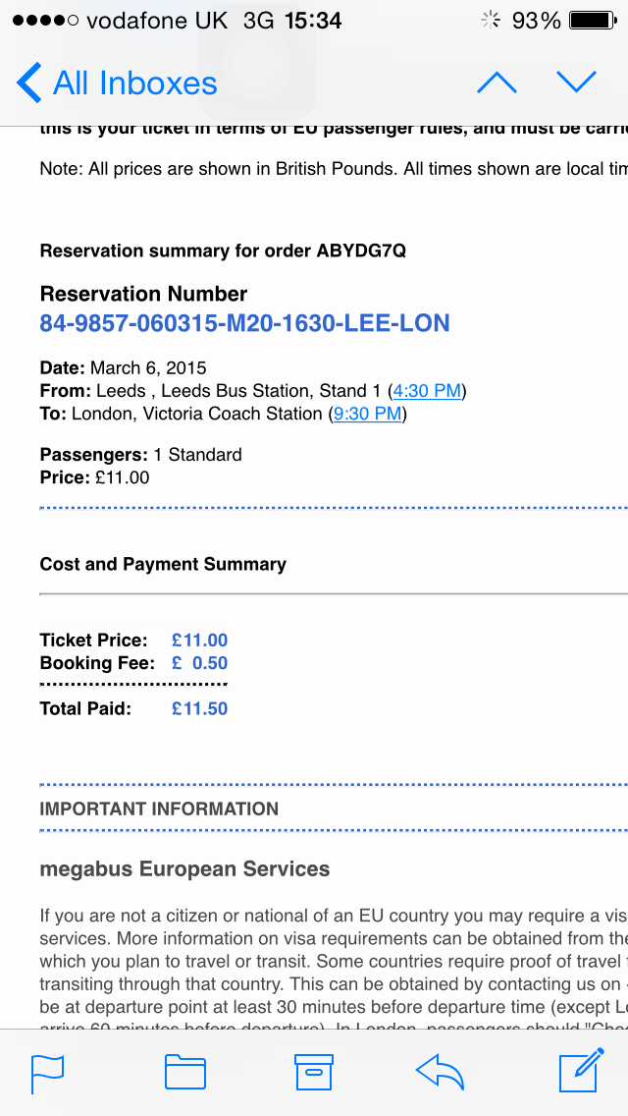Image resolution: width=628 pixels, height=1116 pixels.
Task: Tap the reservation number 84-9857-060315-M20-1630-LEE-LON
Action: click(x=244, y=323)
